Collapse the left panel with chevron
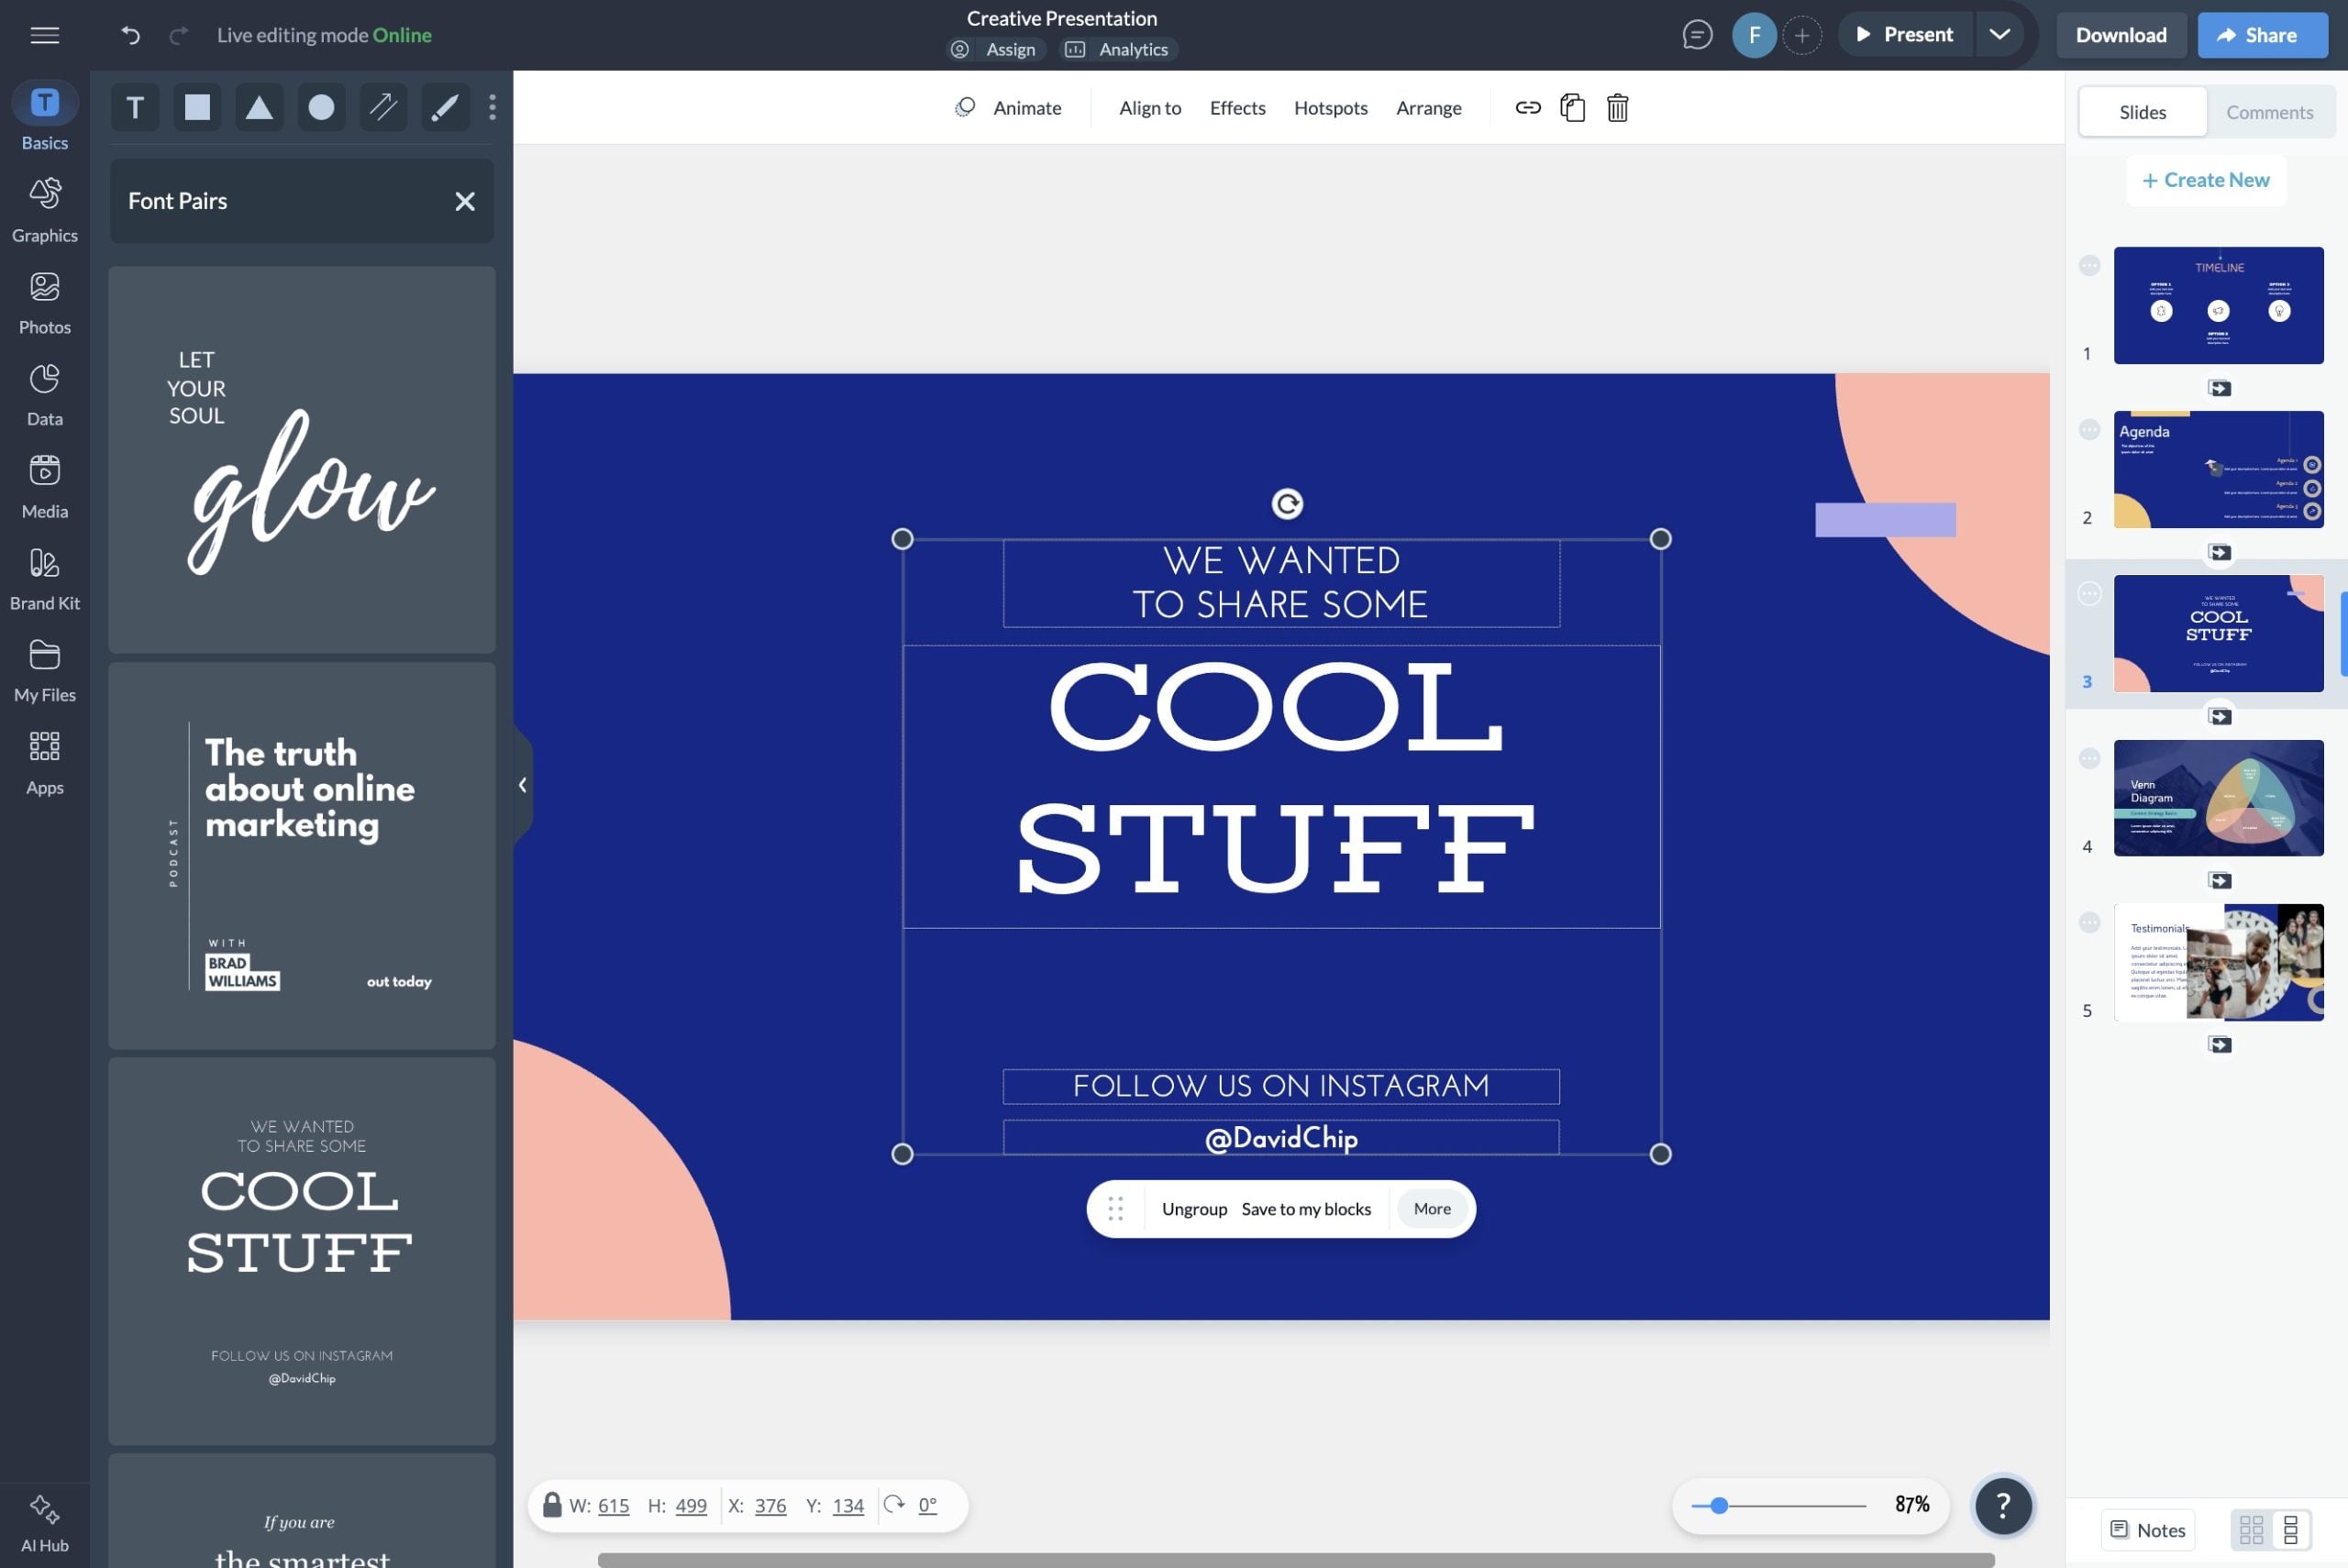The image size is (2348, 1568). click(523, 784)
